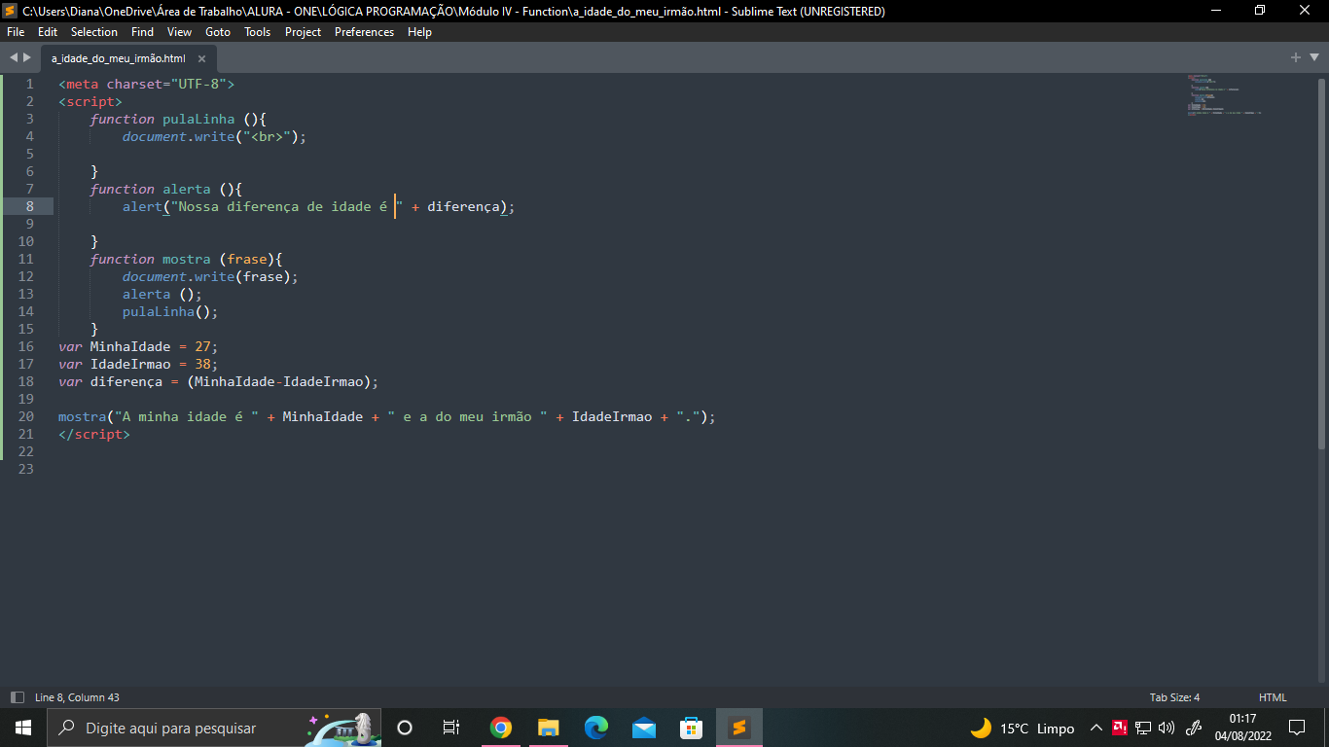This screenshot has height=747, width=1329.
Task: Click 'document.write("<br>");' code
Action: [x=214, y=136]
